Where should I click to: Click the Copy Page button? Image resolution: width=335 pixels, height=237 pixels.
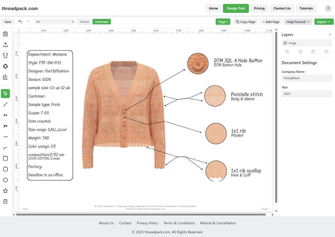pos(245,22)
